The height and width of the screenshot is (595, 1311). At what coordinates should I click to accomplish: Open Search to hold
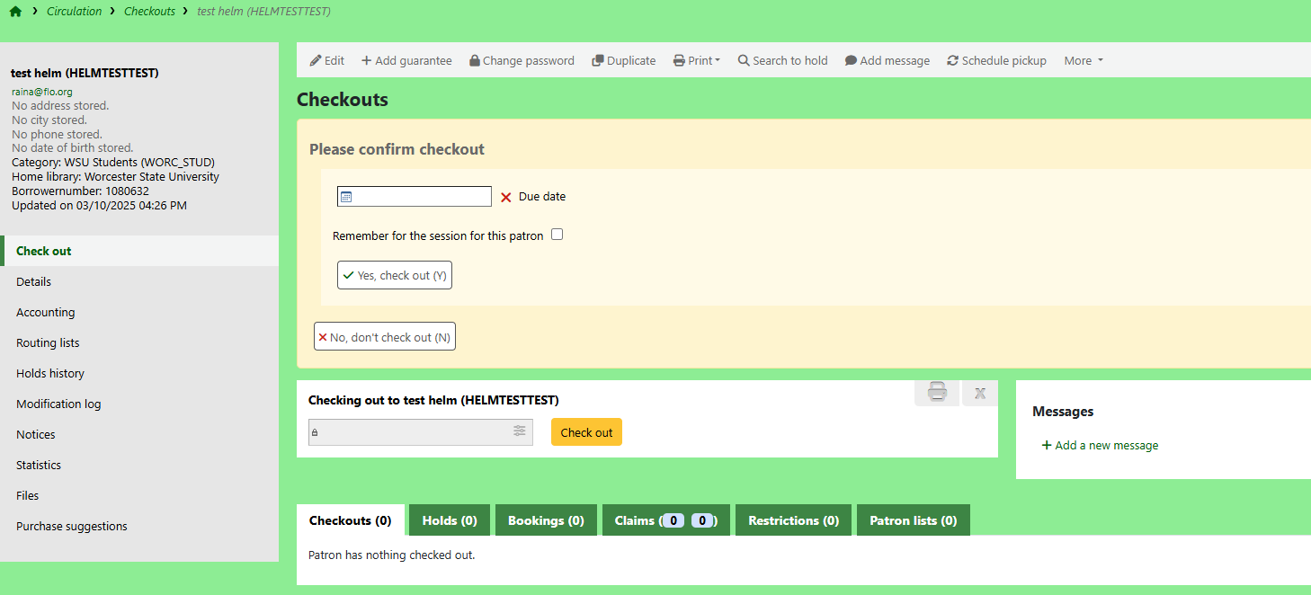[x=782, y=60]
